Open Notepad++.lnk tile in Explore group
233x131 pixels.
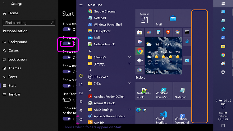point(144,91)
